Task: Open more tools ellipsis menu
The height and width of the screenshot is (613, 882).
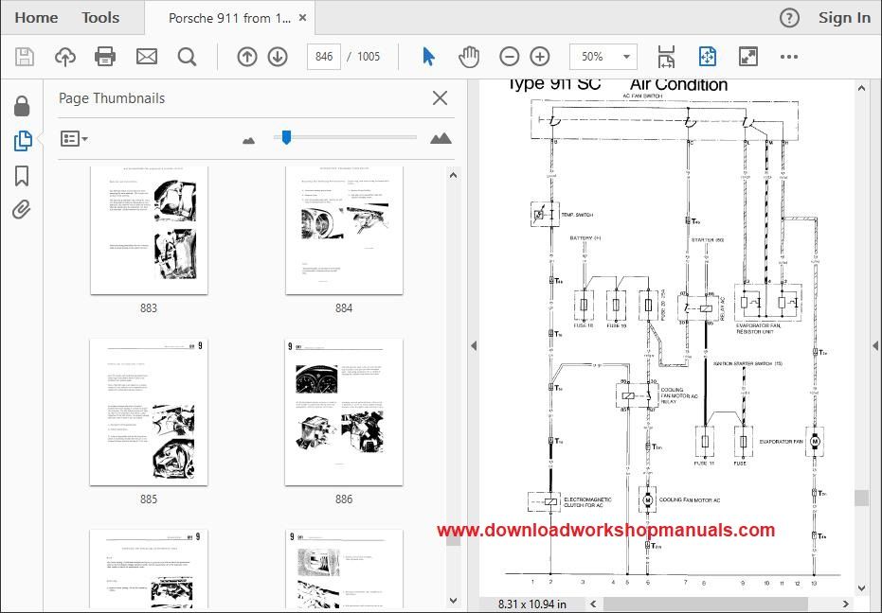Action: pos(788,57)
